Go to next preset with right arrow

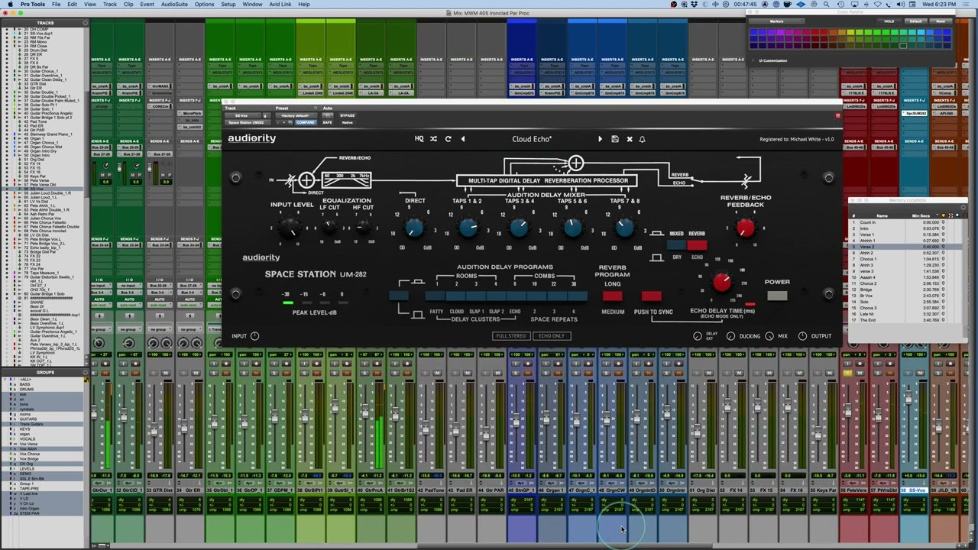pos(600,139)
